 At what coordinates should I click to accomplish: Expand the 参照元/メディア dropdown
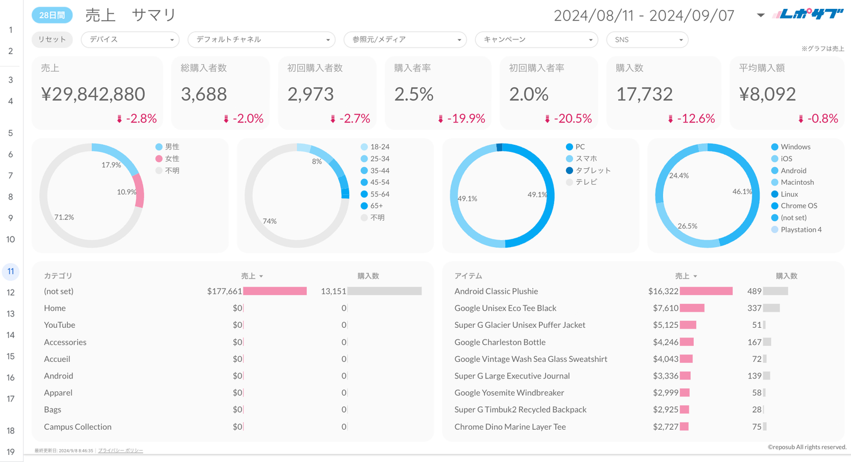click(405, 39)
